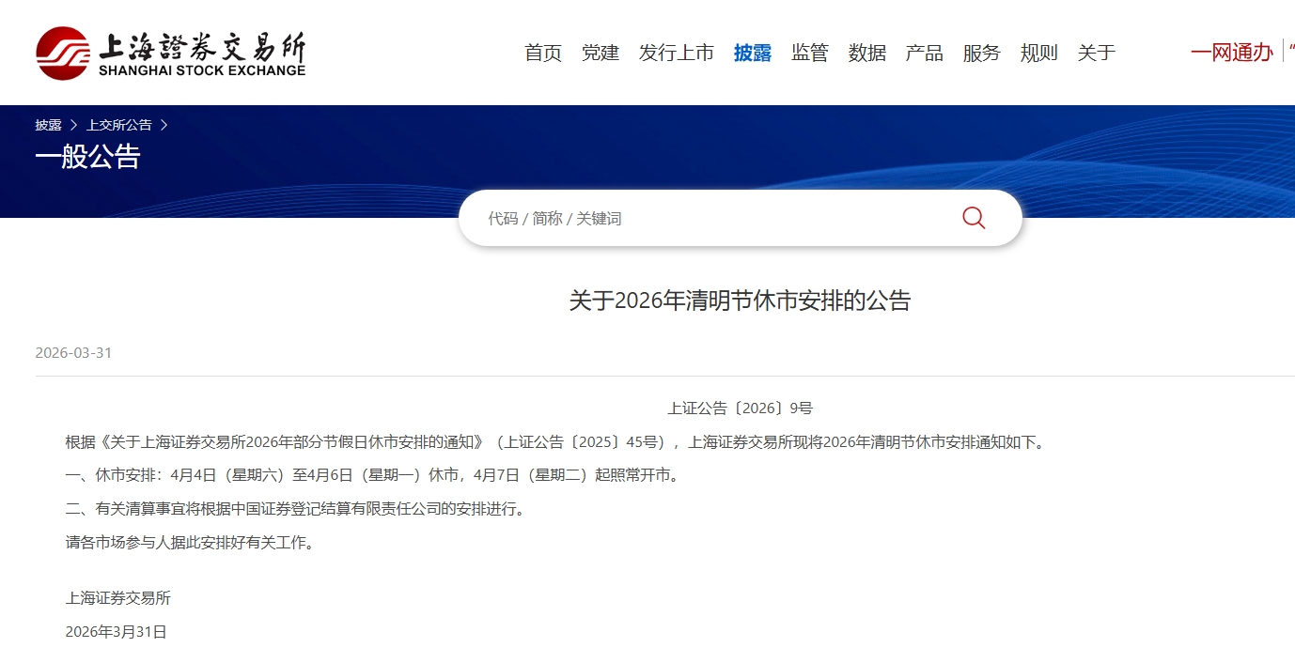Screen dimensions: 1295x663
Task: Click the 2026-03-31 publish date
Action: click(x=73, y=353)
